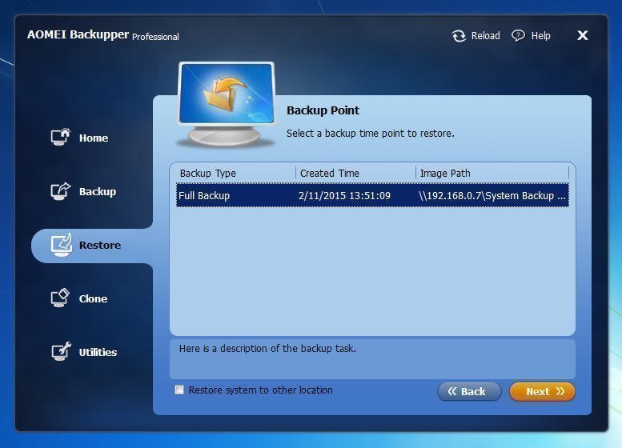This screenshot has height=448, width=622.
Task: Click the Utilities wrench icon
Action: pos(61,352)
